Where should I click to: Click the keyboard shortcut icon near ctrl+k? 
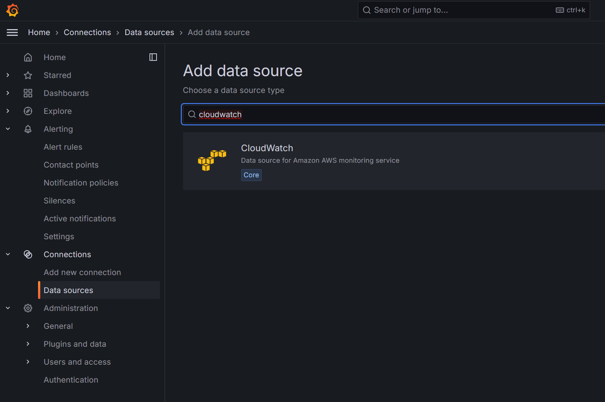[x=560, y=10]
